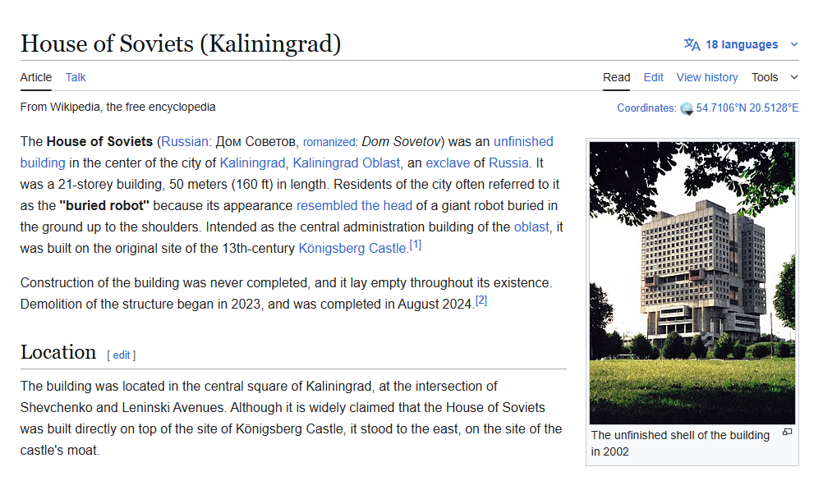This screenshot has height=481, width=814.
Task: Select the Read tab
Action: tap(616, 77)
